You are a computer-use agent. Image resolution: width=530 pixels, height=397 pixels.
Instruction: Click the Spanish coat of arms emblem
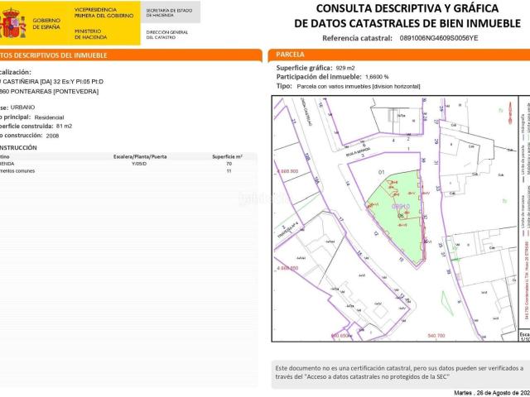13,23
